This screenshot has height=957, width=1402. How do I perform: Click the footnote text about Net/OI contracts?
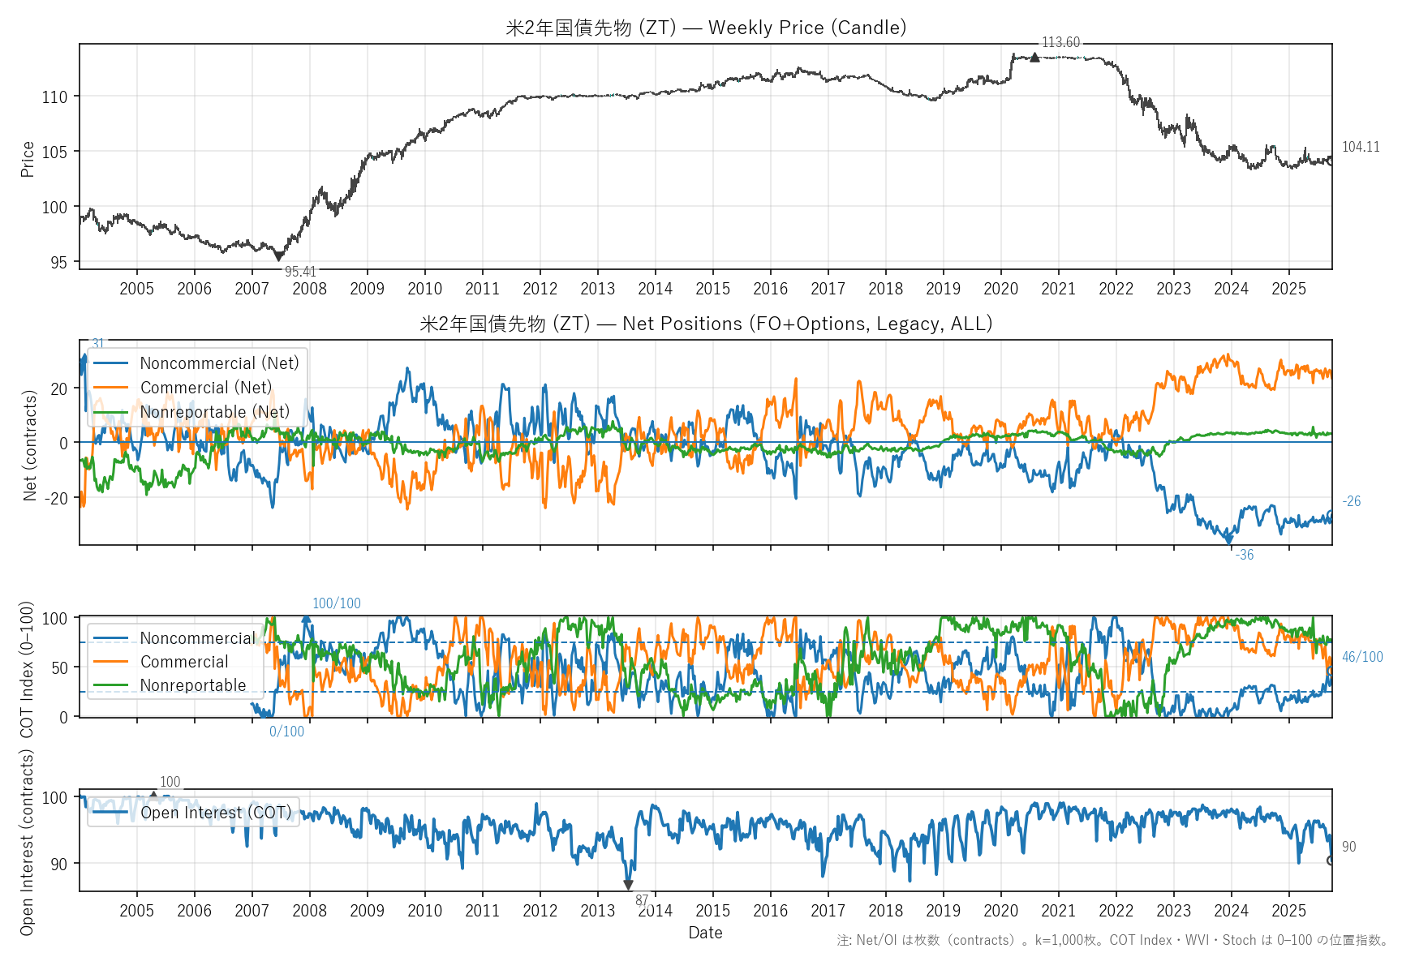coord(1112,940)
